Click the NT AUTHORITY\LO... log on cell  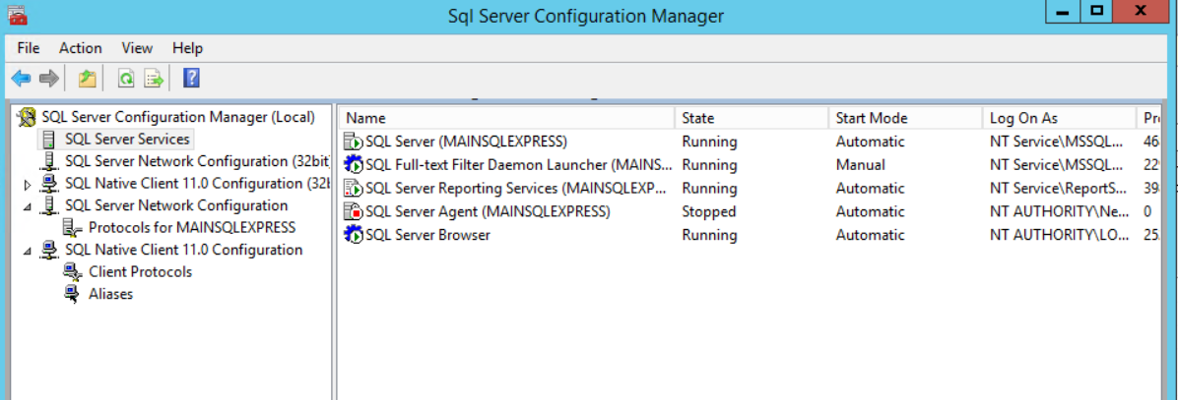coord(1059,235)
